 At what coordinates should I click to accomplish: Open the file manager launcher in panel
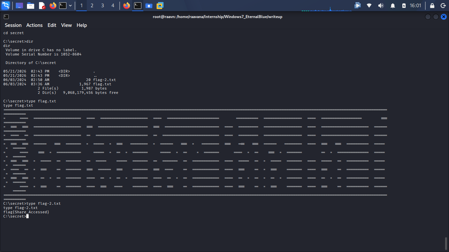(x=31, y=6)
